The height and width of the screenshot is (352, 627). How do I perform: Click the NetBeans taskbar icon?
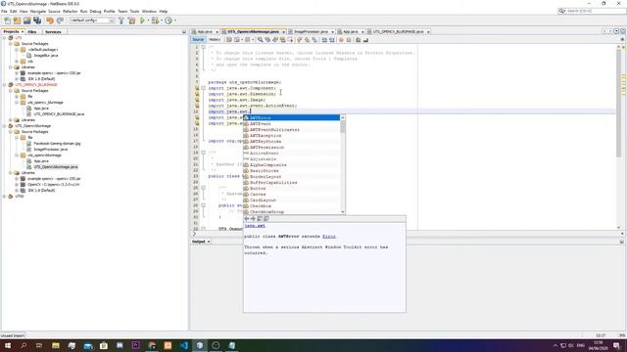(x=200, y=345)
